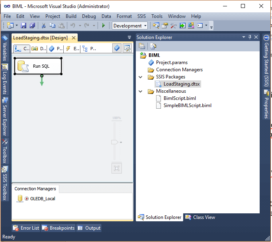272x242 pixels.
Task: Open the Command Window dropdown arrow
Action: coord(206,25)
